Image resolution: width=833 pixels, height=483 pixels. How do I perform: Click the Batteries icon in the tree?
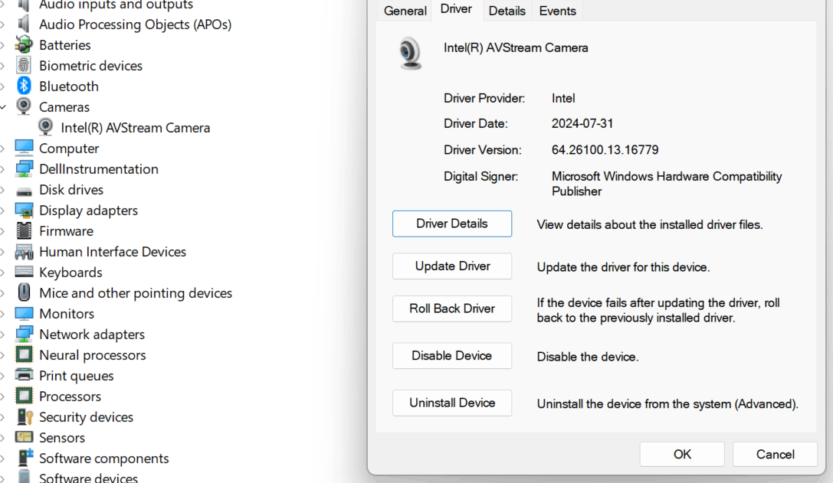[x=24, y=44]
